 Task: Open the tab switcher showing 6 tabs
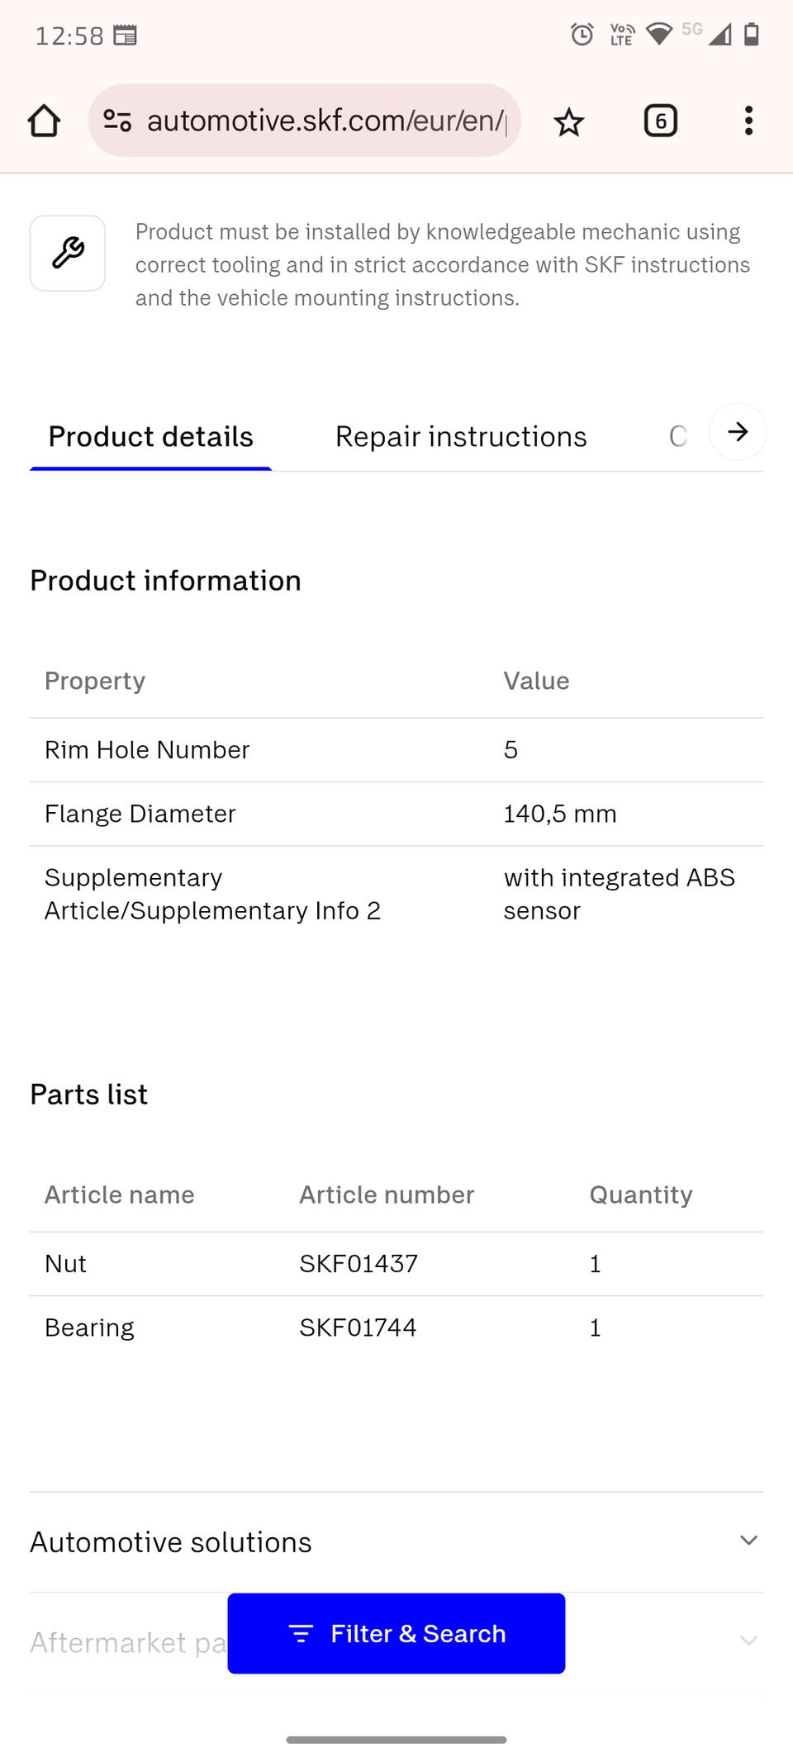(x=660, y=121)
